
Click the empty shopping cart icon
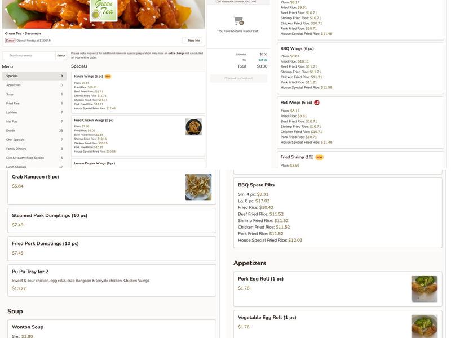[x=238, y=21]
